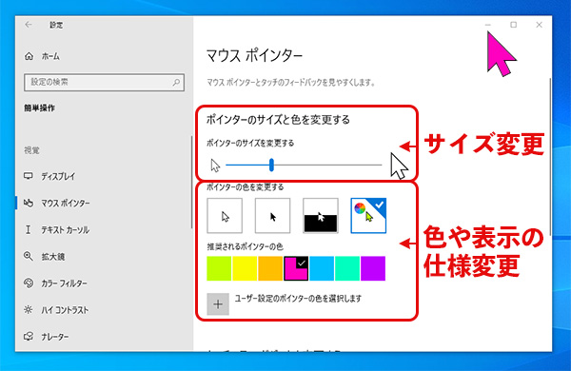Click the pointer size slider handle

click(271, 165)
